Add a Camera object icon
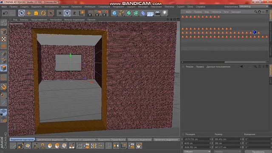 coord(158,13)
